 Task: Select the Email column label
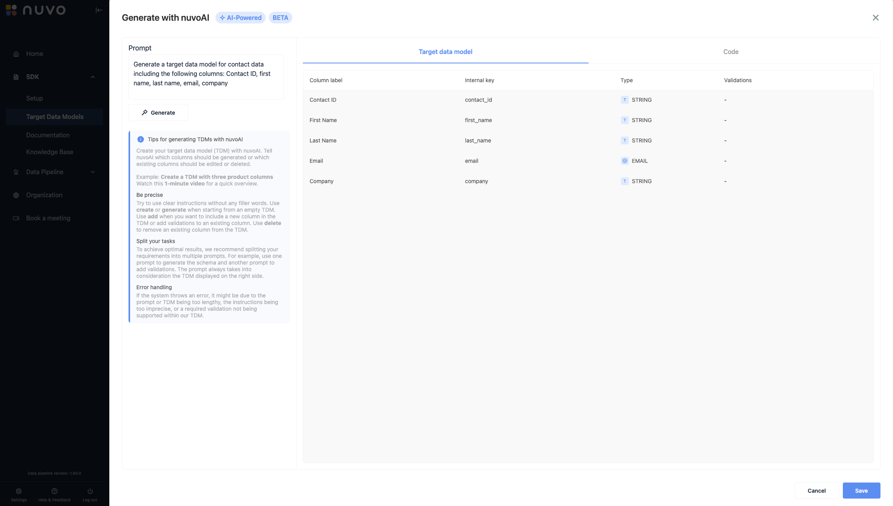click(316, 161)
